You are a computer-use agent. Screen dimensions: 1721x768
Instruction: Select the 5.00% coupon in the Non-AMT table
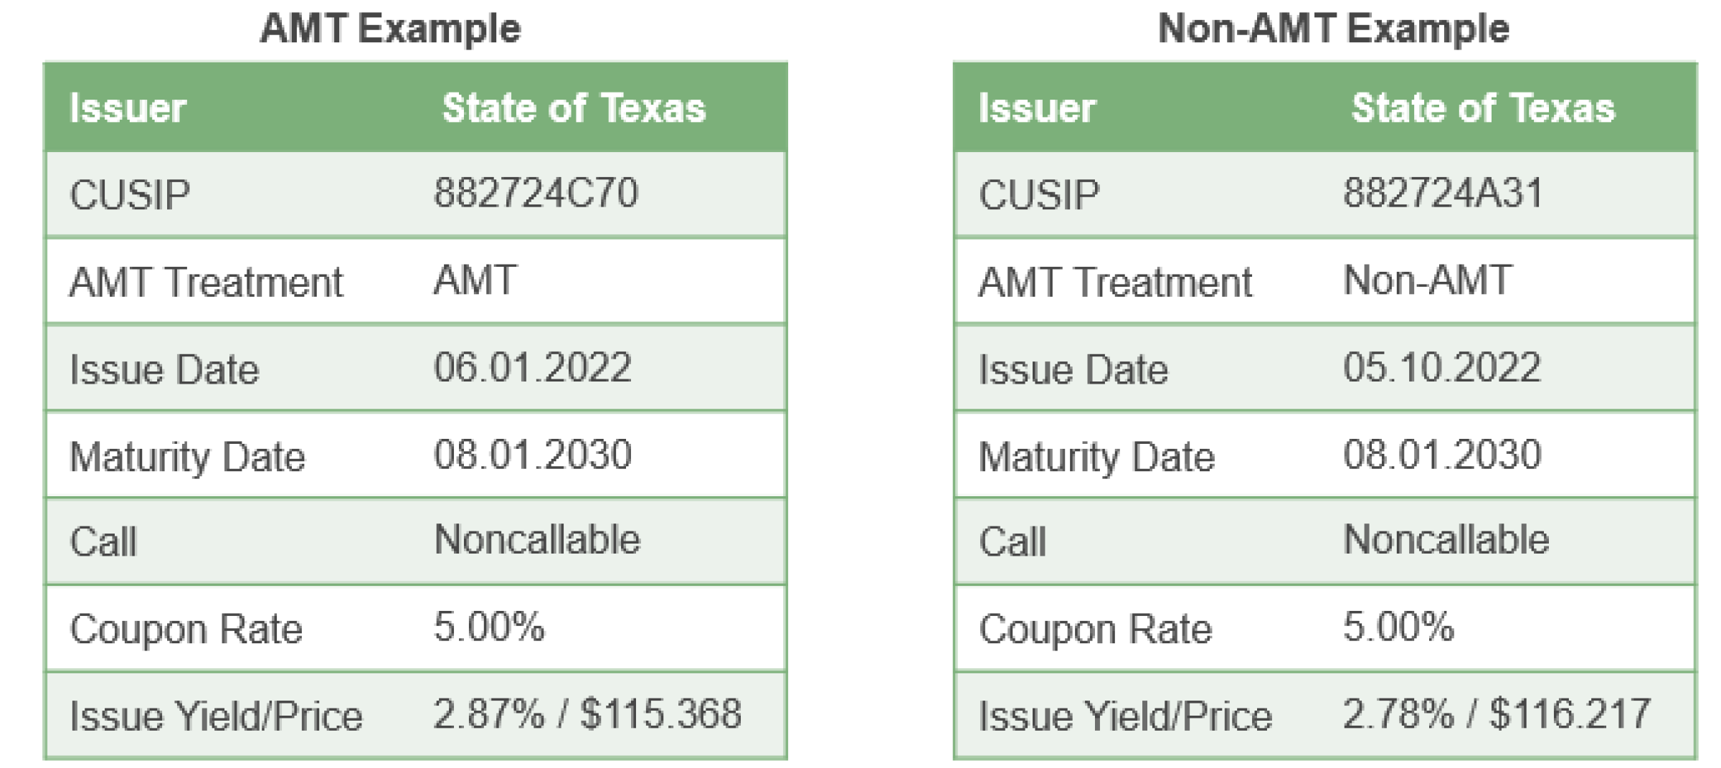(1398, 627)
